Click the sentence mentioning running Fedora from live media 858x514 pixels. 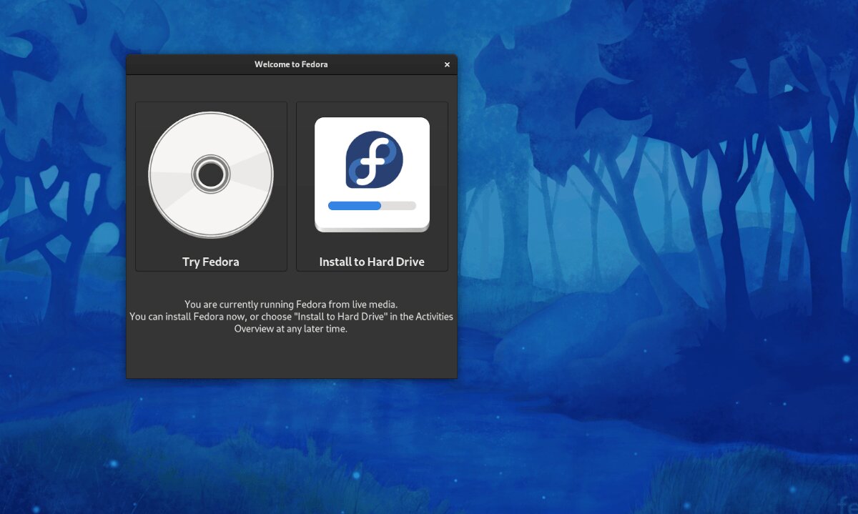click(291, 304)
